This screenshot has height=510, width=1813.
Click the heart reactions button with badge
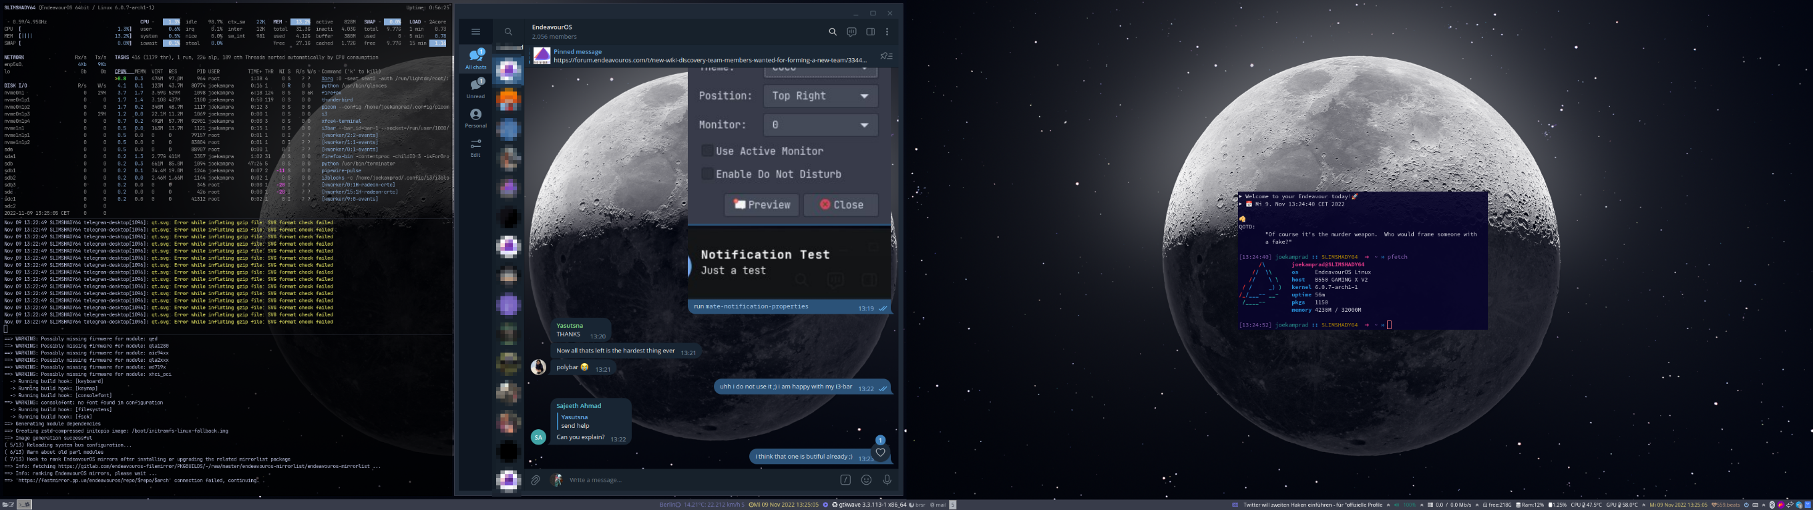[881, 453]
